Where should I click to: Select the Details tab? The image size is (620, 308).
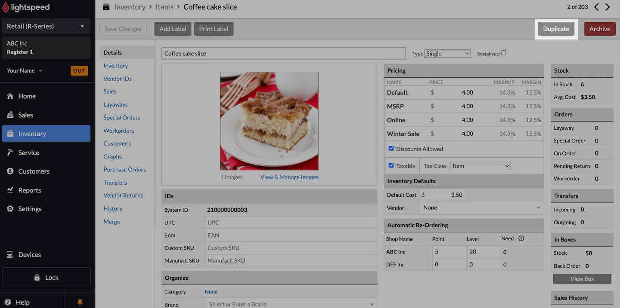127,52
